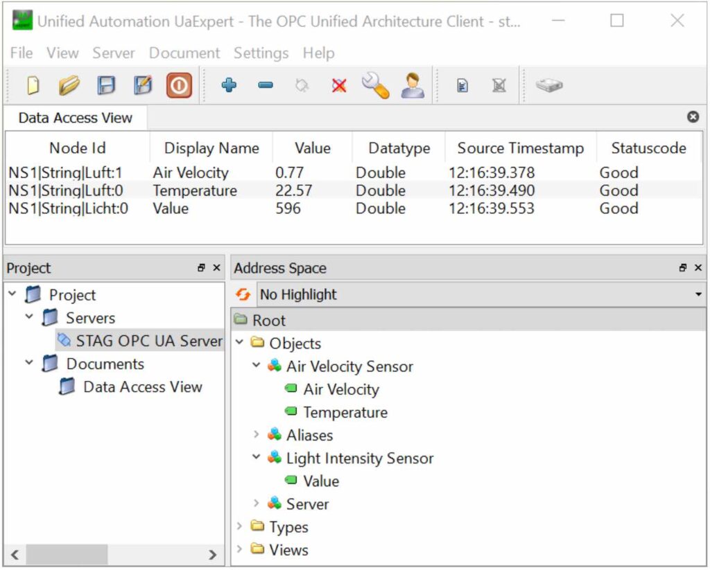Open settings with wrench icon

click(375, 85)
